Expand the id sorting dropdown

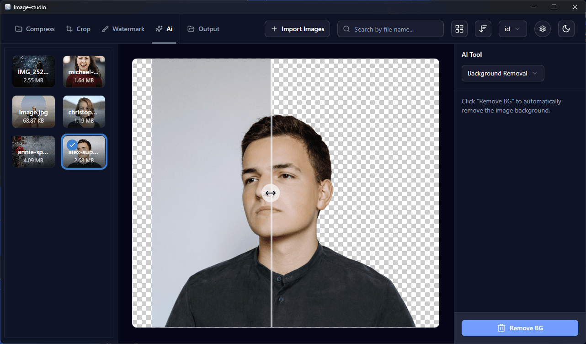pos(512,29)
